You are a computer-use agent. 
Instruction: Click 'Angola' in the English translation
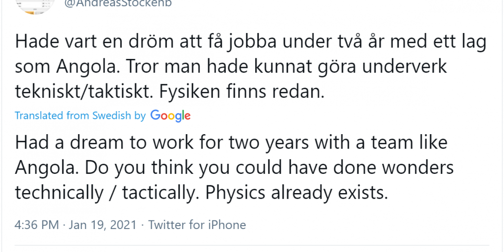coord(50,168)
